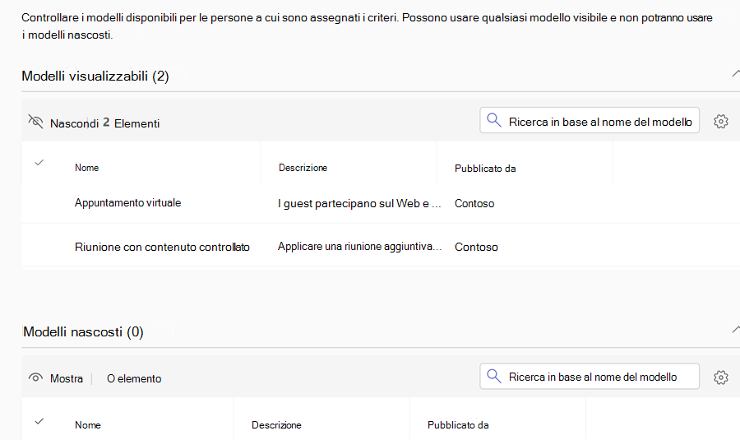Select the Riunione con contenuto controllato row
This screenshot has width=740, height=440.
pyautogui.click(x=381, y=247)
